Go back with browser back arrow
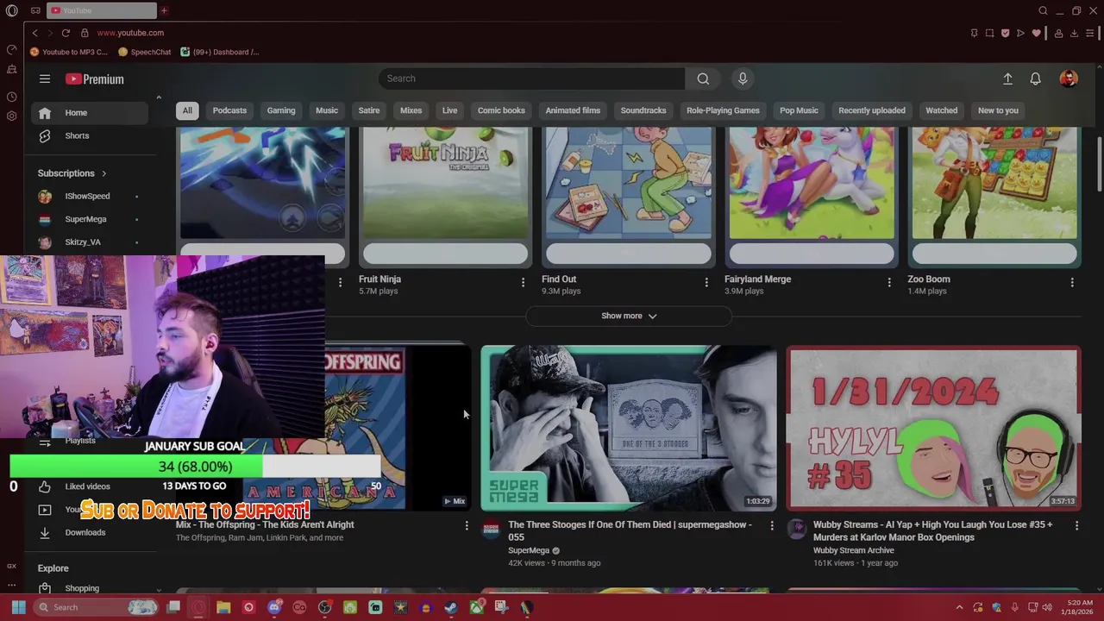 34,33
